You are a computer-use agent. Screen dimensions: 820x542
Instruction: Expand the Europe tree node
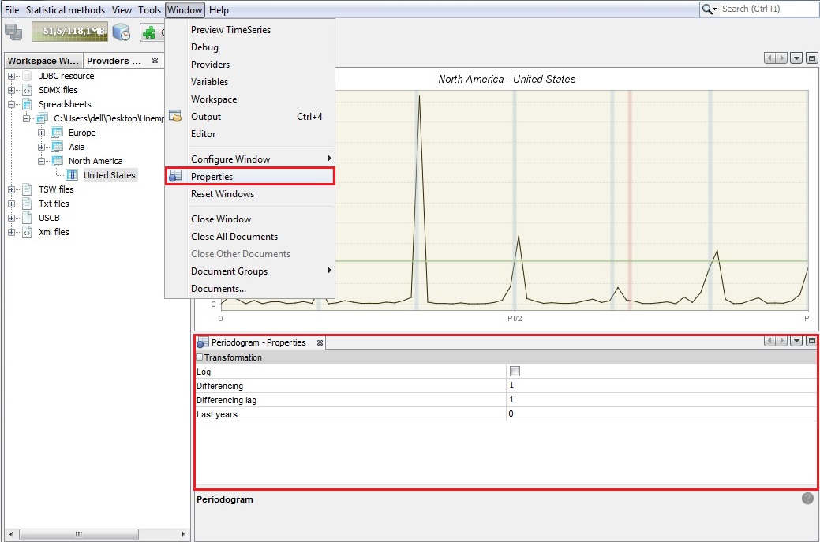[x=42, y=133]
